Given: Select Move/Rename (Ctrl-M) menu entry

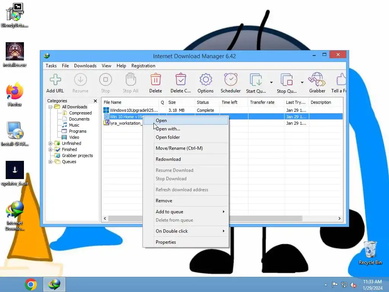Looking at the screenshot, I should 185,148.
